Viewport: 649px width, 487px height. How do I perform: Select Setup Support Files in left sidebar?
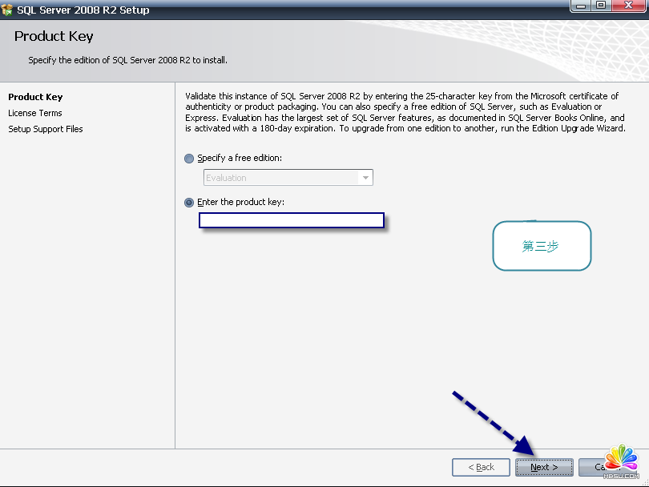click(46, 129)
